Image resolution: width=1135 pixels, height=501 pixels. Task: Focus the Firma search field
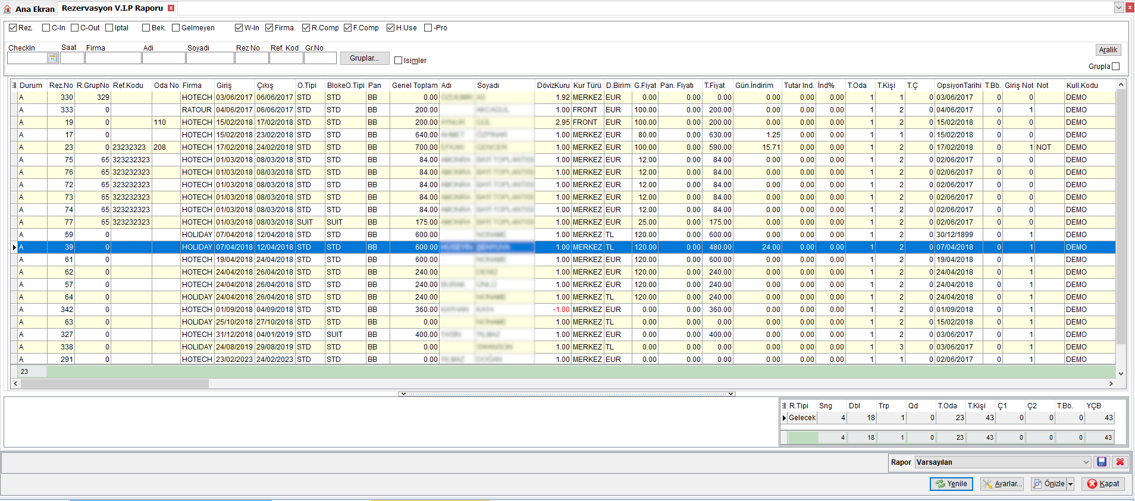(x=113, y=58)
